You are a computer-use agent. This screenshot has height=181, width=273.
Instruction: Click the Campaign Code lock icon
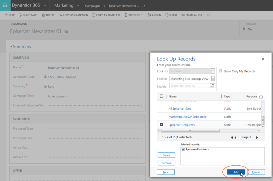(46, 77)
